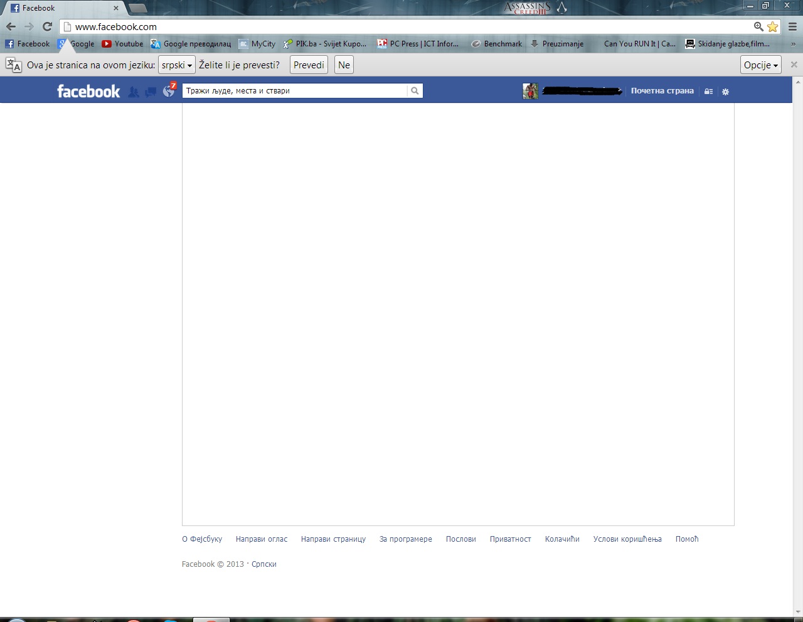Open the Помоћ footer link

click(687, 539)
